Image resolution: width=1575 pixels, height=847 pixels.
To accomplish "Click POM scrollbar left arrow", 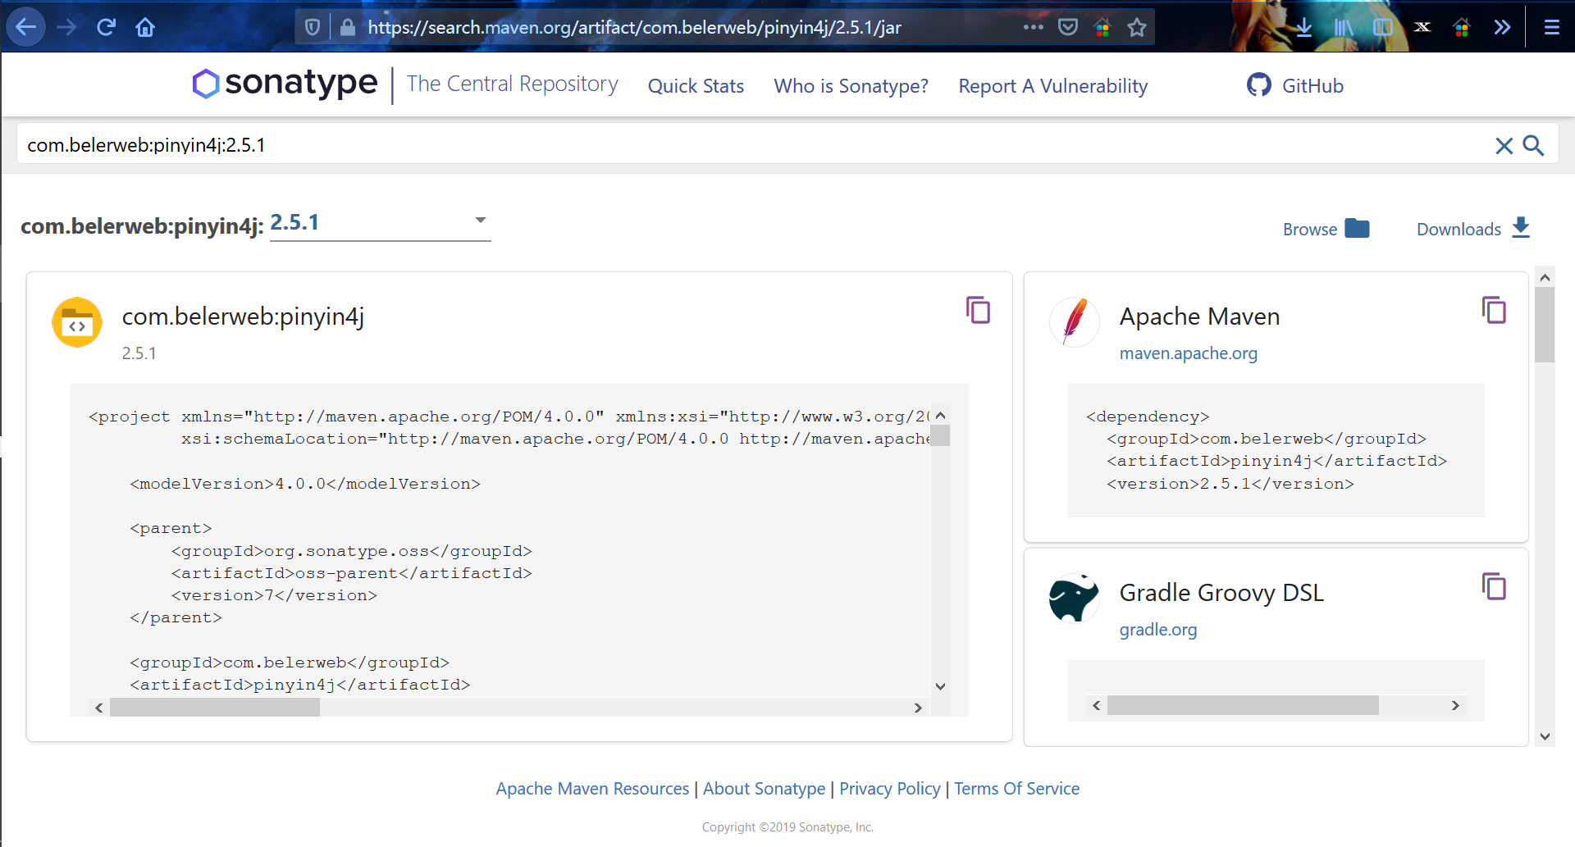I will tap(99, 708).
